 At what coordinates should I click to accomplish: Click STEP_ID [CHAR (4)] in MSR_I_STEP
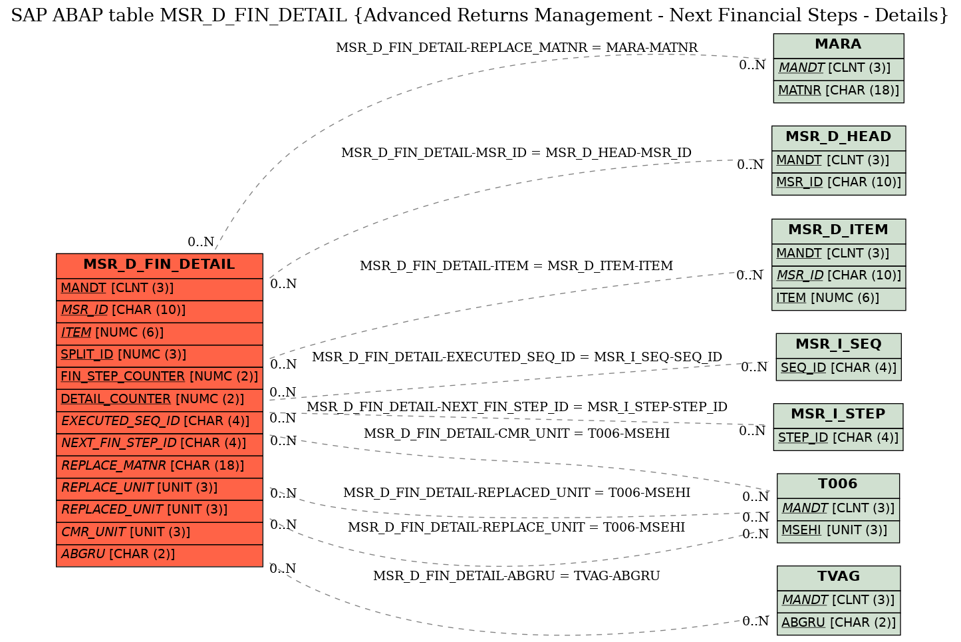[838, 438]
